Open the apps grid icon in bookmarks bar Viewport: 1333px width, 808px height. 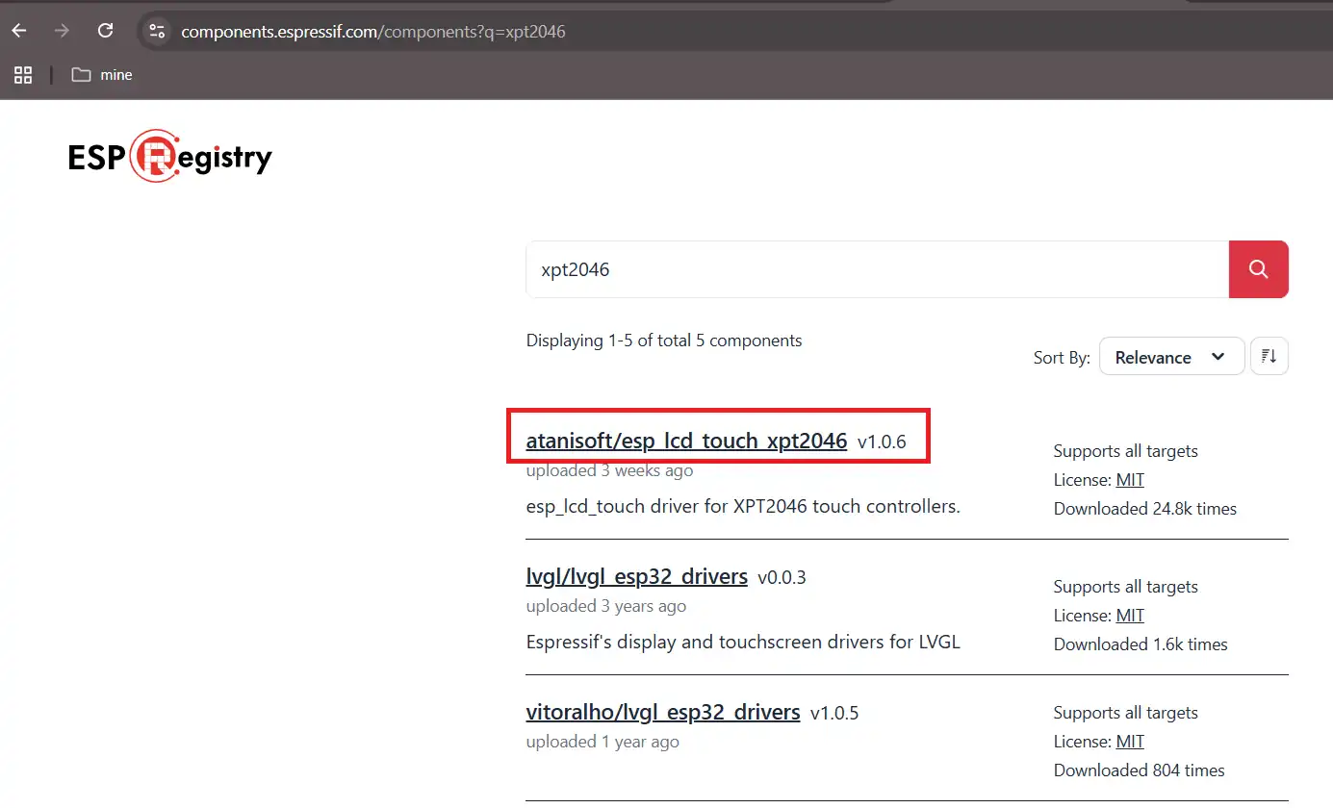pos(23,75)
